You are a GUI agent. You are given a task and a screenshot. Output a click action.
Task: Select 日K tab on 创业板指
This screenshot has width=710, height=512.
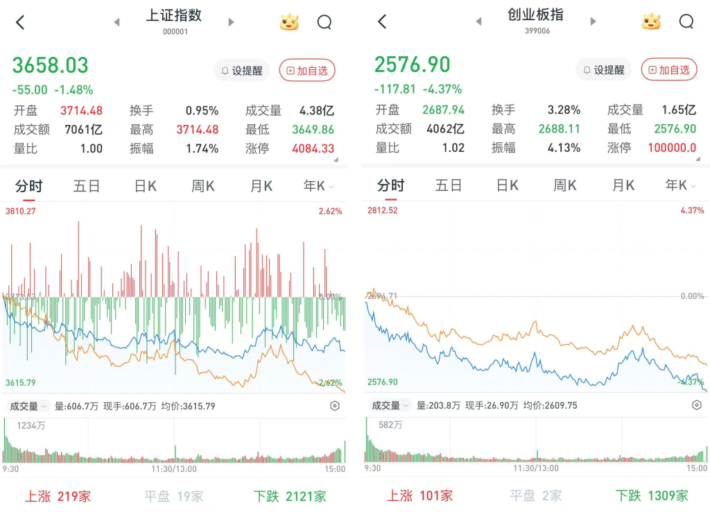click(507, 185)
